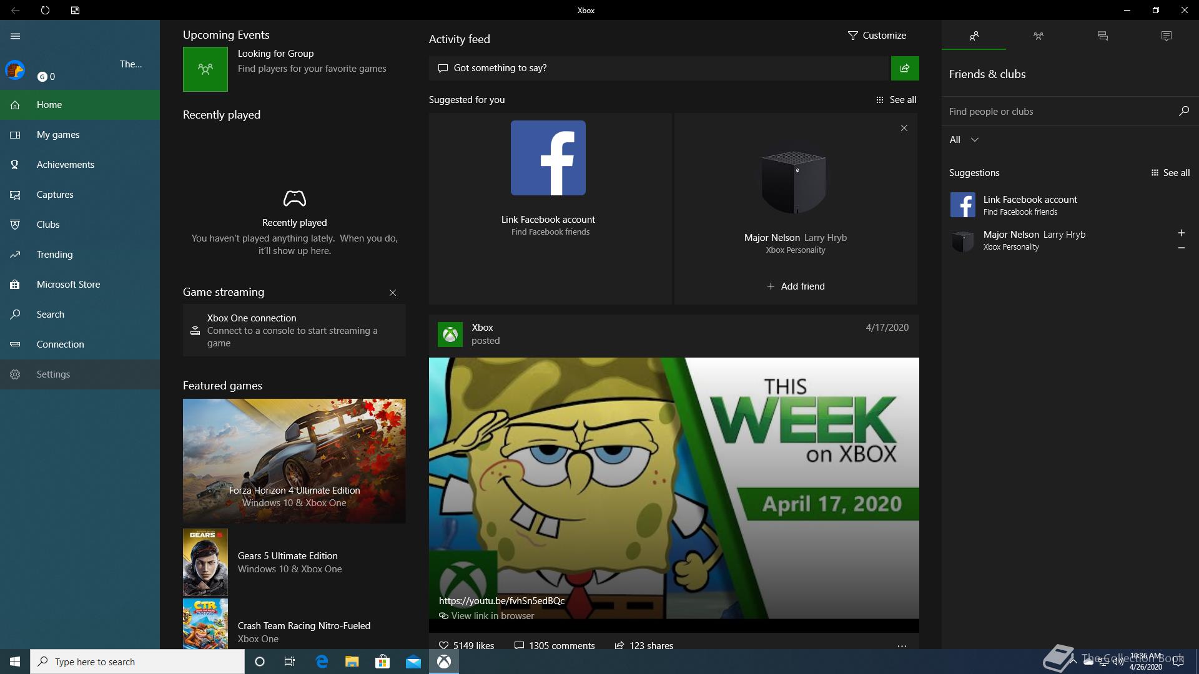Click Customize activity feed filter

click(x=877, y=36)
